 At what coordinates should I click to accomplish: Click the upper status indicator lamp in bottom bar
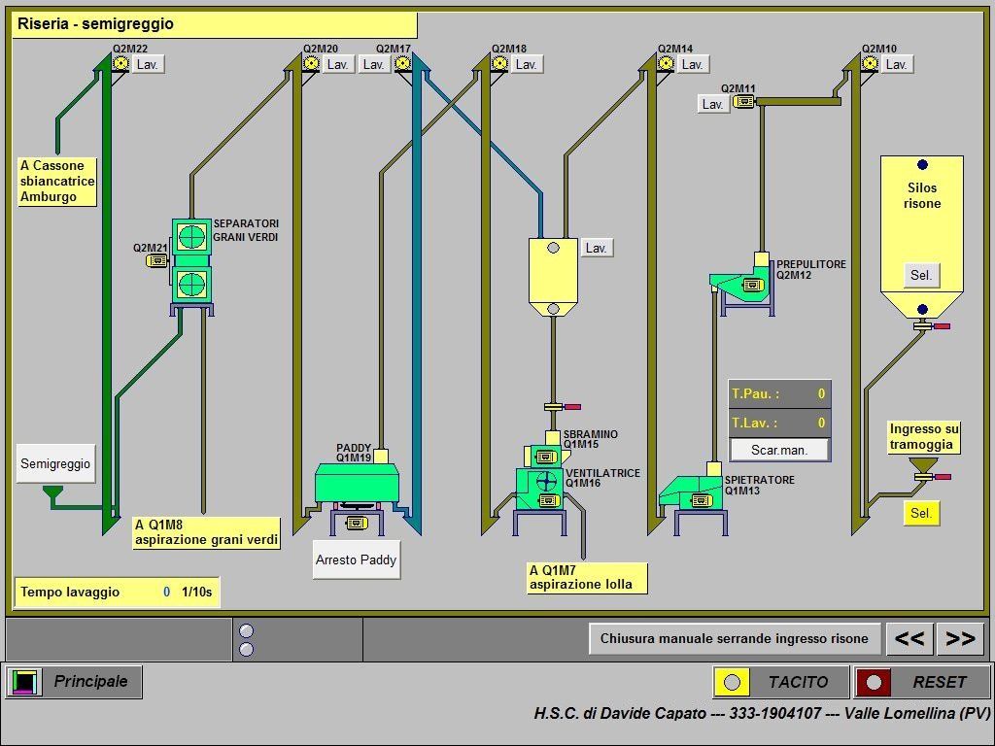[246, 631]
